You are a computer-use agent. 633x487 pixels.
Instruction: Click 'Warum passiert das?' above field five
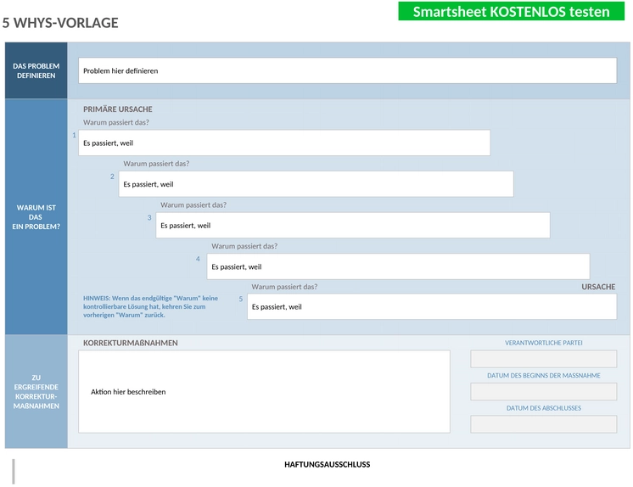coord(284,287)
